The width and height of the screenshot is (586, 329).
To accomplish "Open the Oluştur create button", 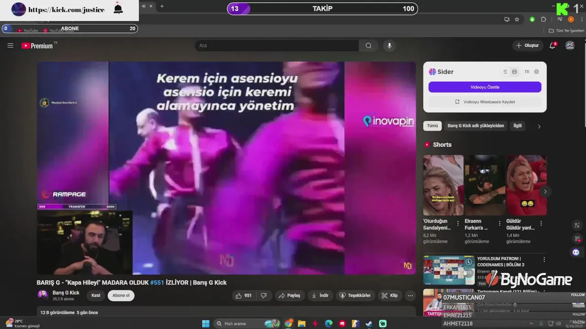I will [x=527, y=46].
